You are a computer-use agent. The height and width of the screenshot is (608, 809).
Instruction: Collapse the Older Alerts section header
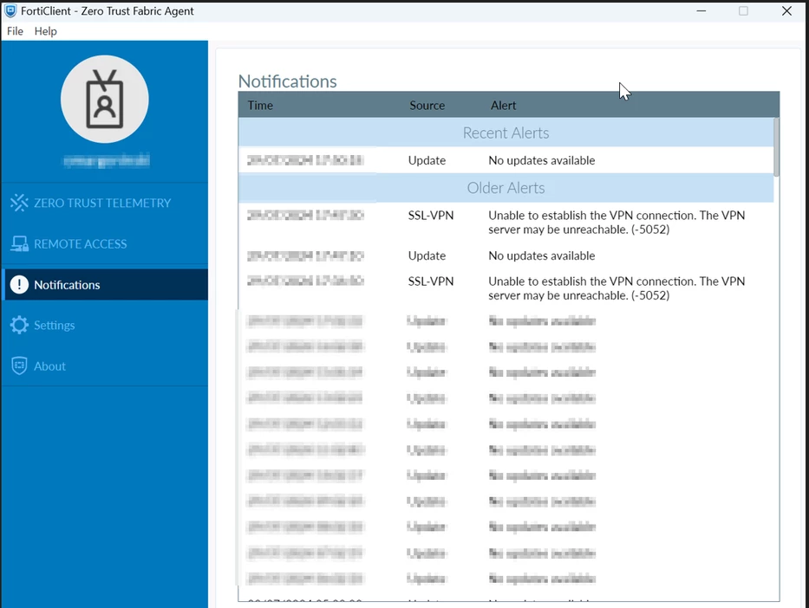click(x=506, y=188)
